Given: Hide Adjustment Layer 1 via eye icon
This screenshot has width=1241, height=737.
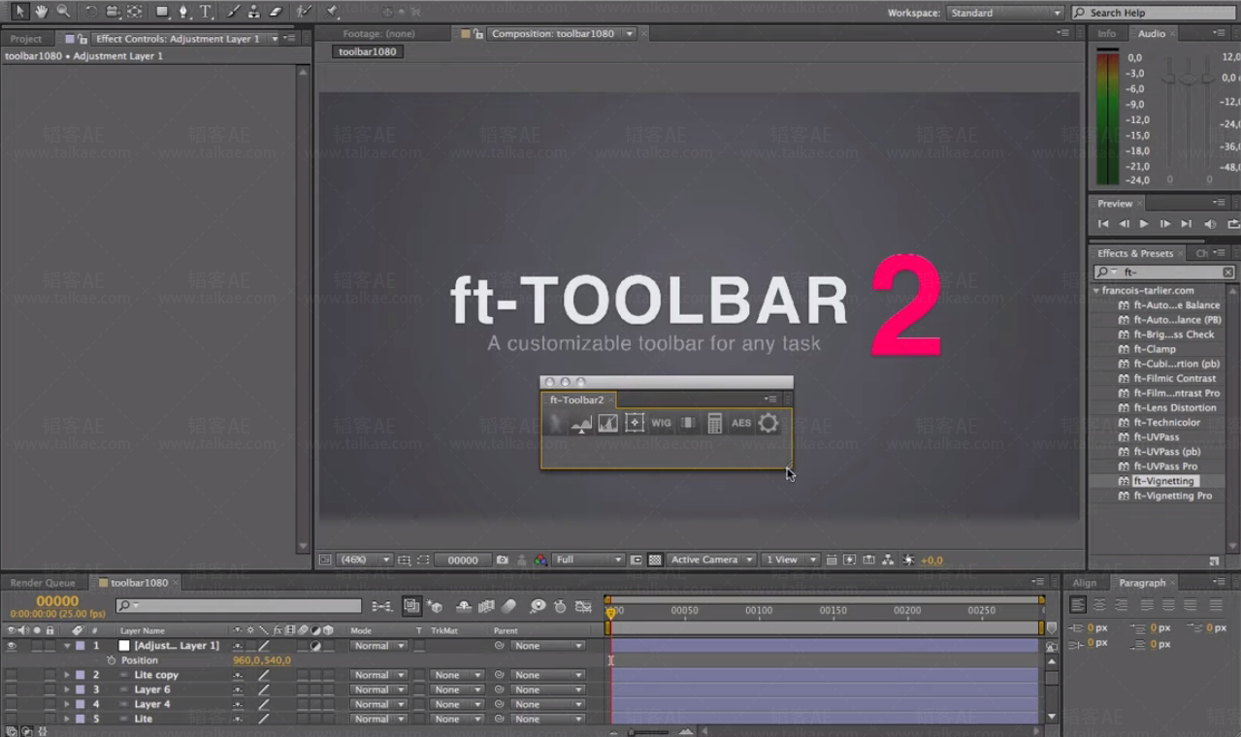Looking at the screenshot, I should coord(12,646).
